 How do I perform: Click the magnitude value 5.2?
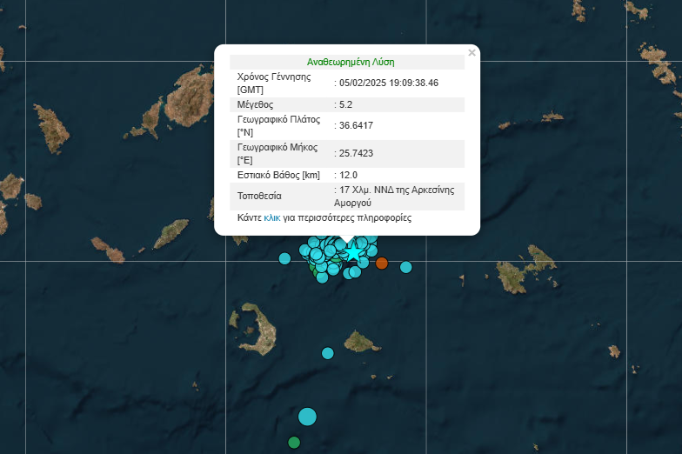346,104
